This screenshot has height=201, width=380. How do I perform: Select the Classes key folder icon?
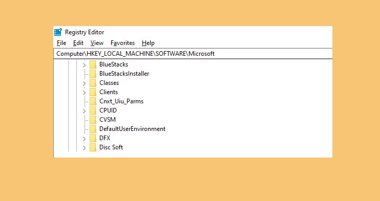coord(93,83)
